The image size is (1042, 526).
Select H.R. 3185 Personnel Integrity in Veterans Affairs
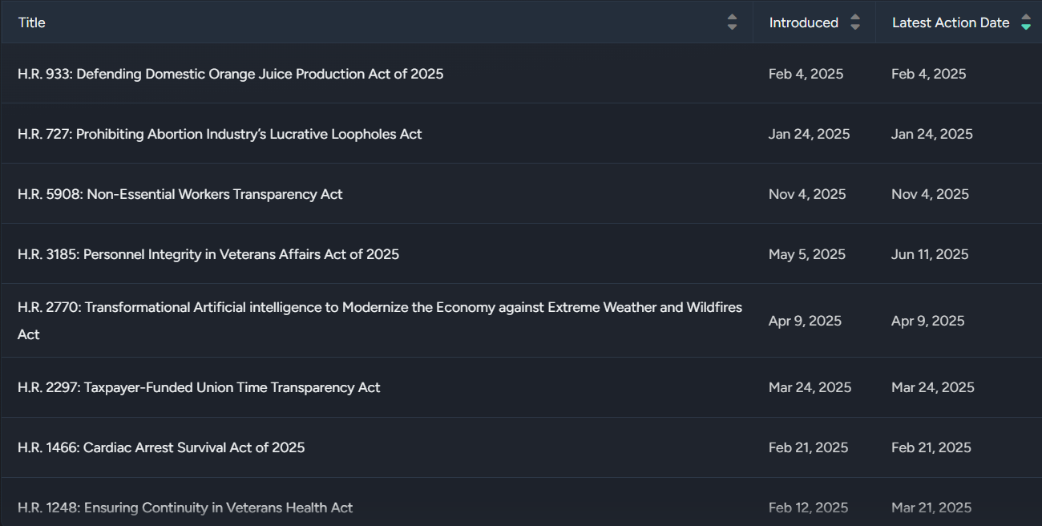coord(208,254)
